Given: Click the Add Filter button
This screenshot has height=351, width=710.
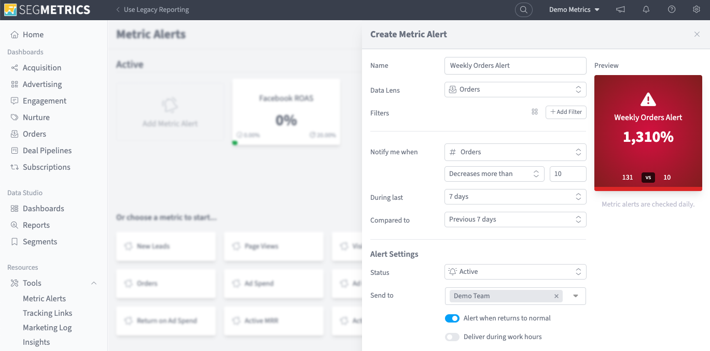Looking at the screenshot, I should click(565, 112).
